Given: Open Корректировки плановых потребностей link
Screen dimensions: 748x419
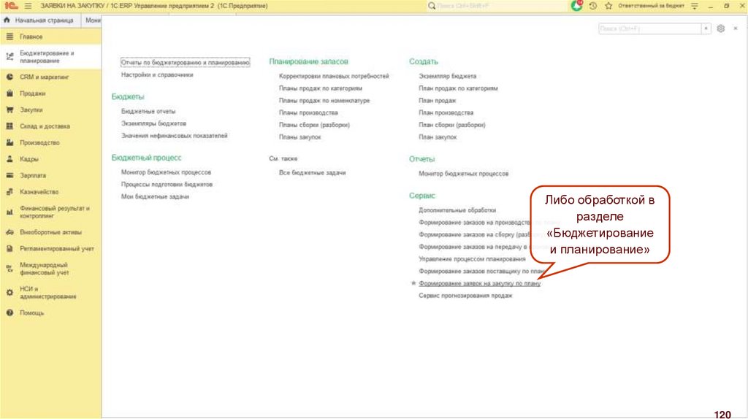Looking at the screenshot, I should point(334,76).
